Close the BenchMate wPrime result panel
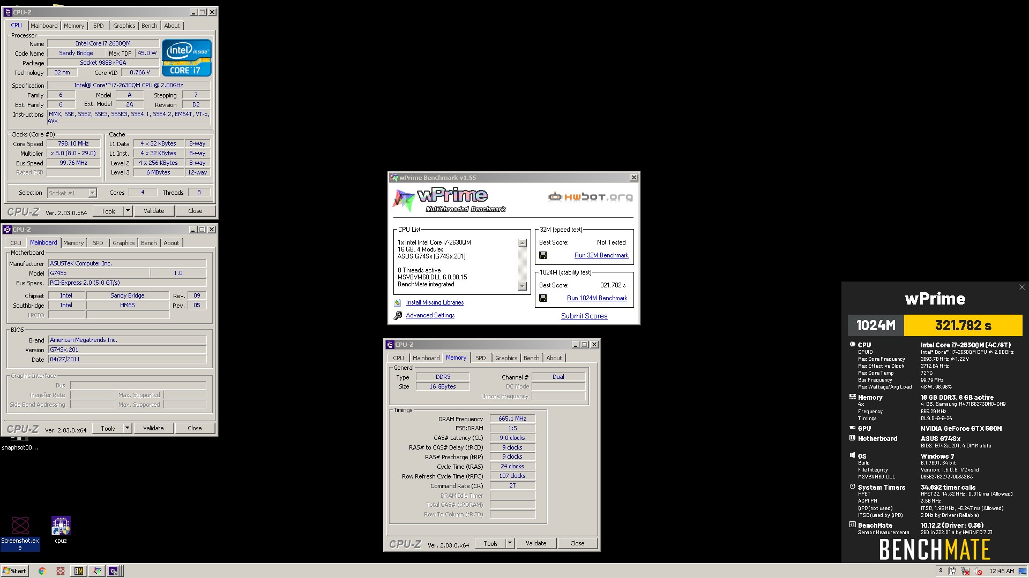Viewport: 1029px width, 578px height. 1022,287
